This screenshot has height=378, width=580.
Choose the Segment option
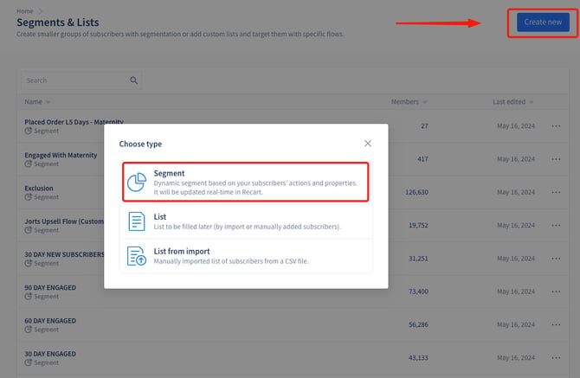[x=246, y=183]
